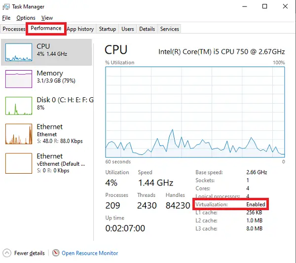Viewport: 296px width, 263px height.
Task: Click the Task Manager app icon in title bar
Action: [x=6, y=6]
